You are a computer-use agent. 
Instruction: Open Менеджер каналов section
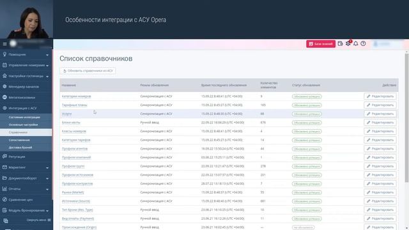(24, 87)
